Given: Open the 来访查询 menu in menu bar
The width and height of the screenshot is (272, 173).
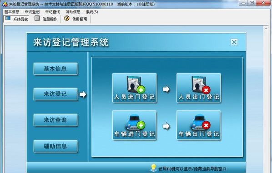Looking at the screenshot, I should pos(53,12).
